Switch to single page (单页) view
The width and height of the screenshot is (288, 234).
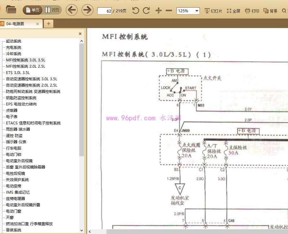pos(33,10)
